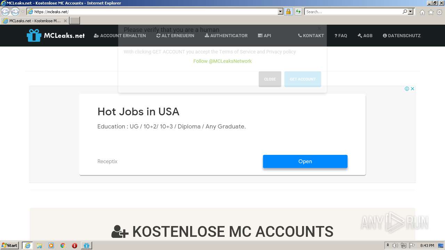The image size is (445, 250).
Task: Open Alt Erneuern page
Action: (175, 35)
